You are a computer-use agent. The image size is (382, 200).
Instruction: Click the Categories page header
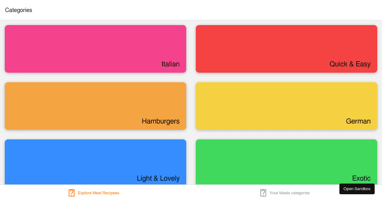[x=18, y=10]
